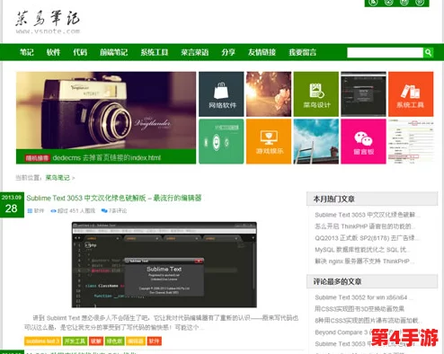Select the 前端笔记 menu item

[x=114, y=52]
